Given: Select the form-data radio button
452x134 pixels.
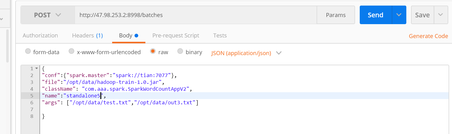Looking at the screenshot, I should tap(28, 51).
